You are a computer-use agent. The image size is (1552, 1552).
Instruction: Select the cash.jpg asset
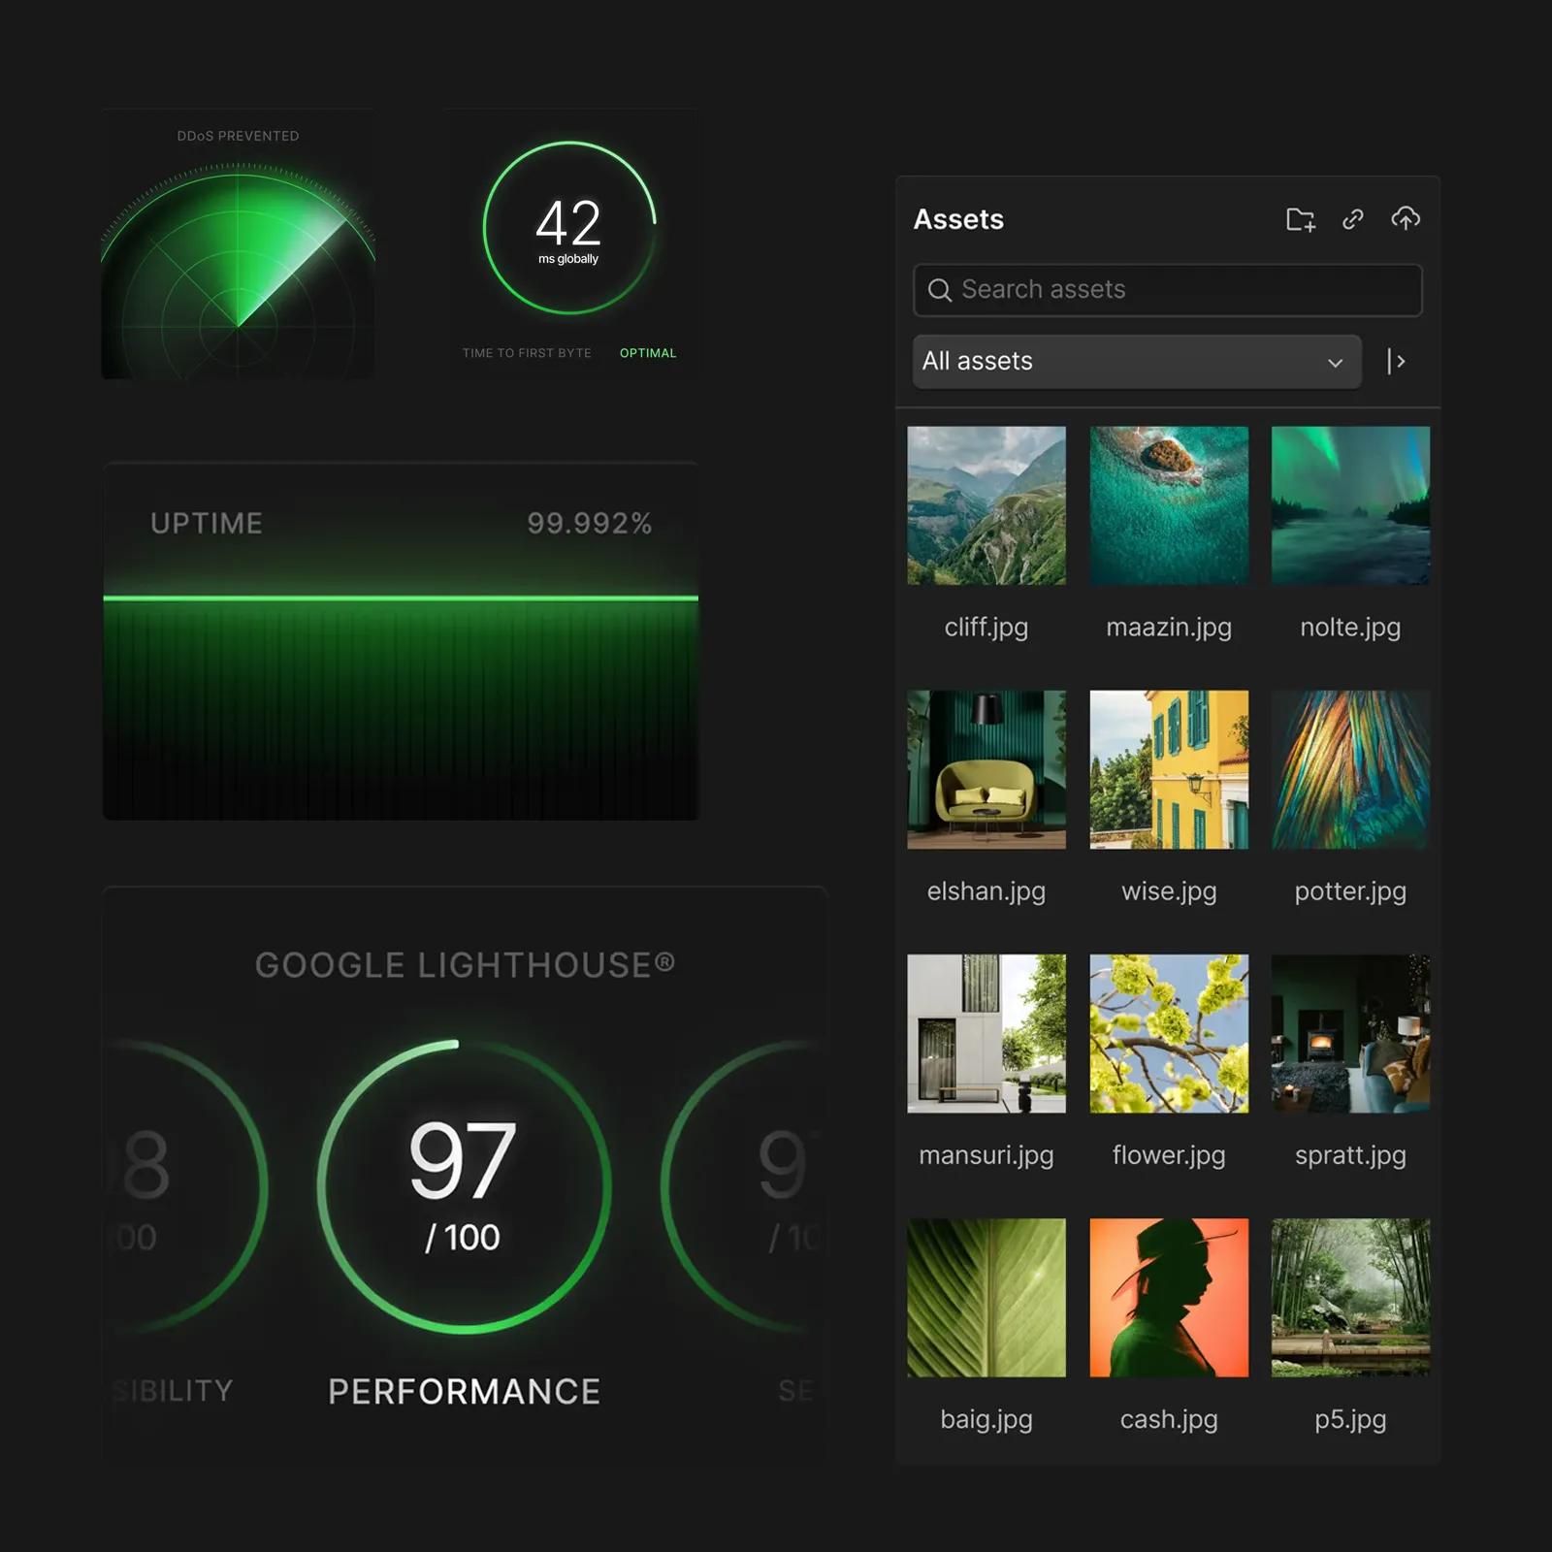pyautogui.click(x=1169, y=1298)
